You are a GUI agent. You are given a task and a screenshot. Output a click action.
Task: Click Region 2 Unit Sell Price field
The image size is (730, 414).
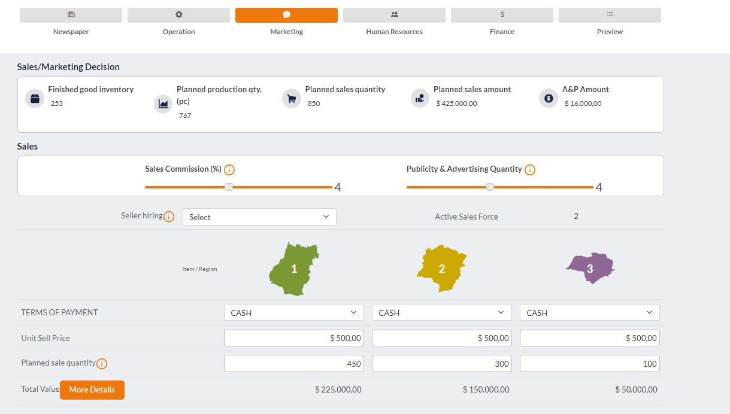click(441, 338)
